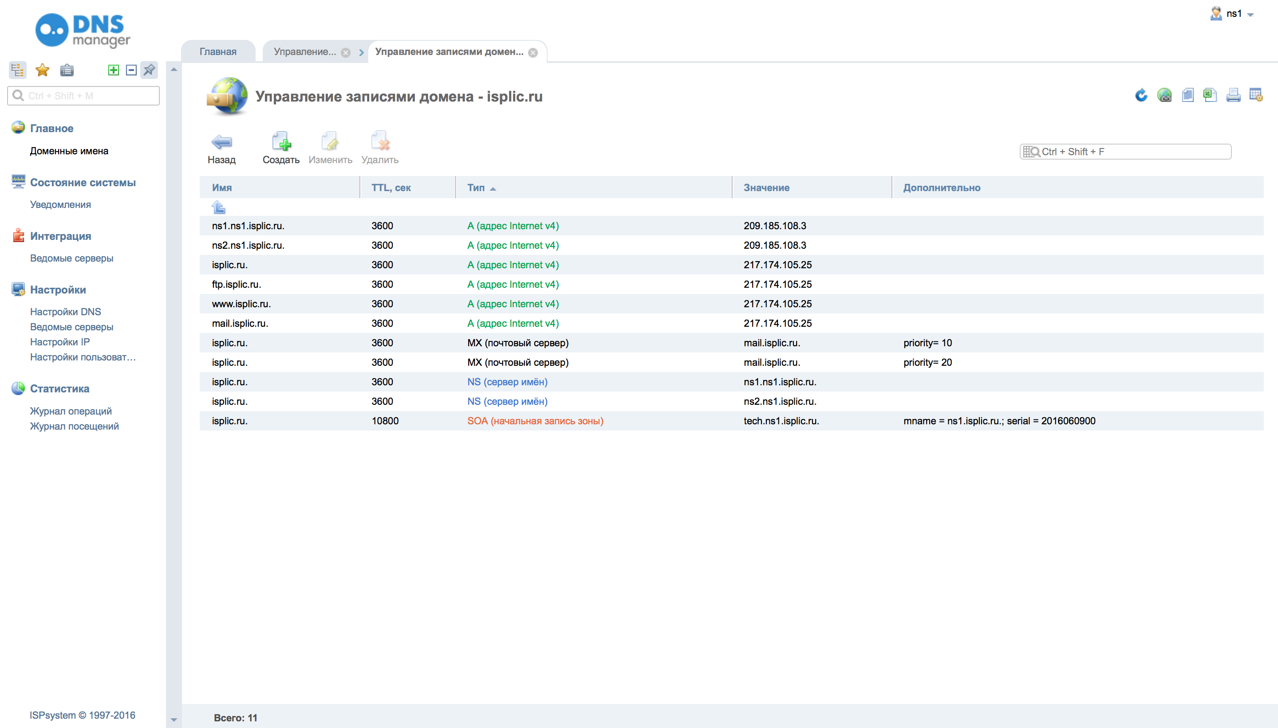Switch to the Главная tab
This screenshot has height=728, width=1278.
coord(218,51)
